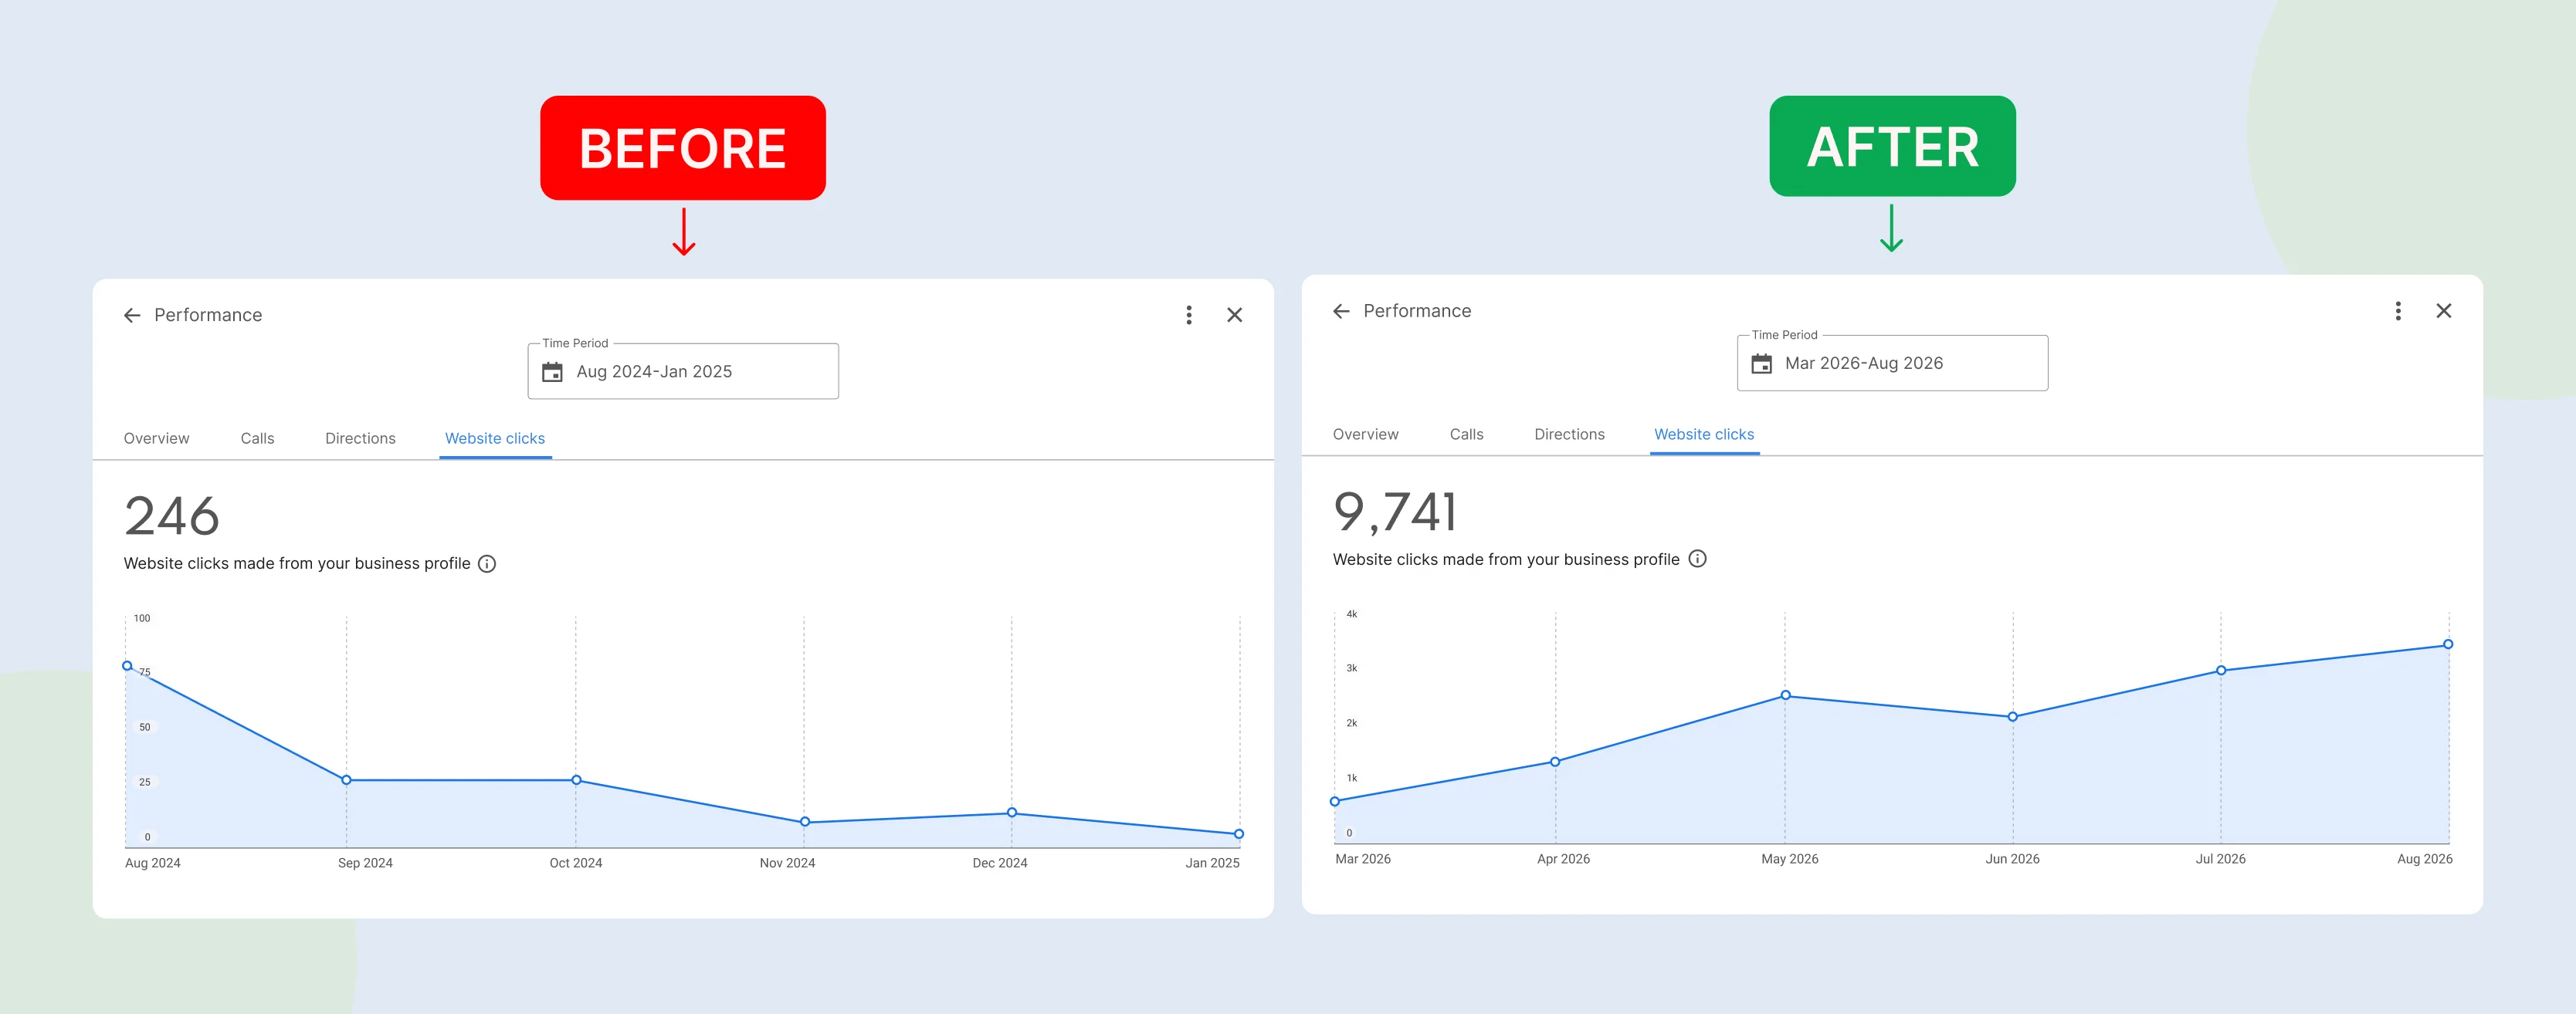
Task: Click the Sep 2024 data point on chart
Action: coord(346,780)
